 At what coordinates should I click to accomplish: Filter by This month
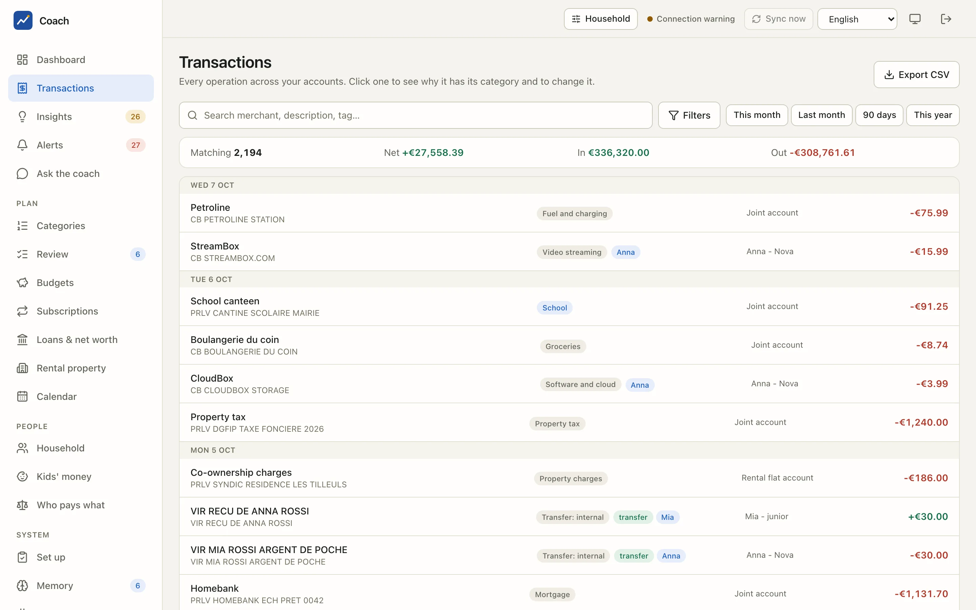coord(757,115)
